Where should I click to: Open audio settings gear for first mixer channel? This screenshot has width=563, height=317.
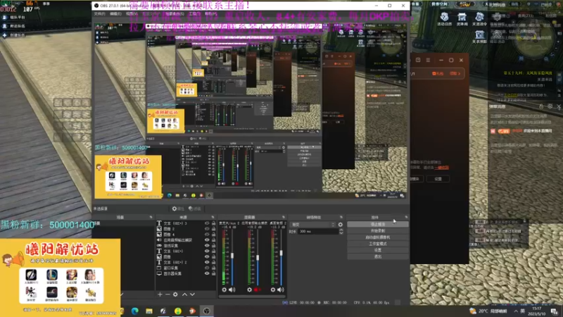click(x=224, y=290)
